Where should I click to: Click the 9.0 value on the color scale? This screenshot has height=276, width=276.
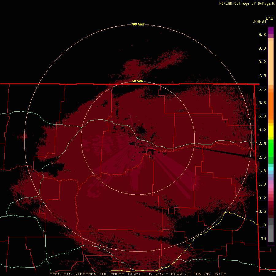(262, 48)
